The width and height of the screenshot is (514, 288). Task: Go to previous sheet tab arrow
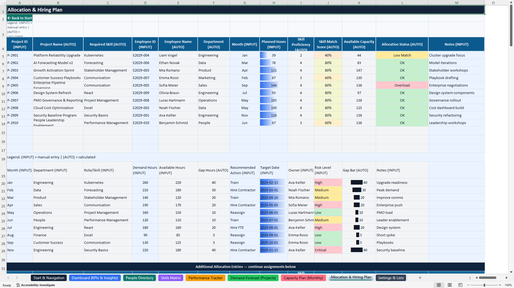coord(8,278)
